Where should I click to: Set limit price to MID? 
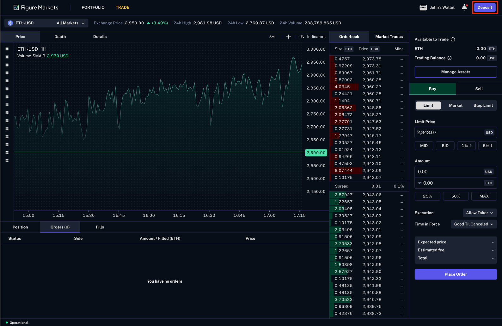[424, 146]
